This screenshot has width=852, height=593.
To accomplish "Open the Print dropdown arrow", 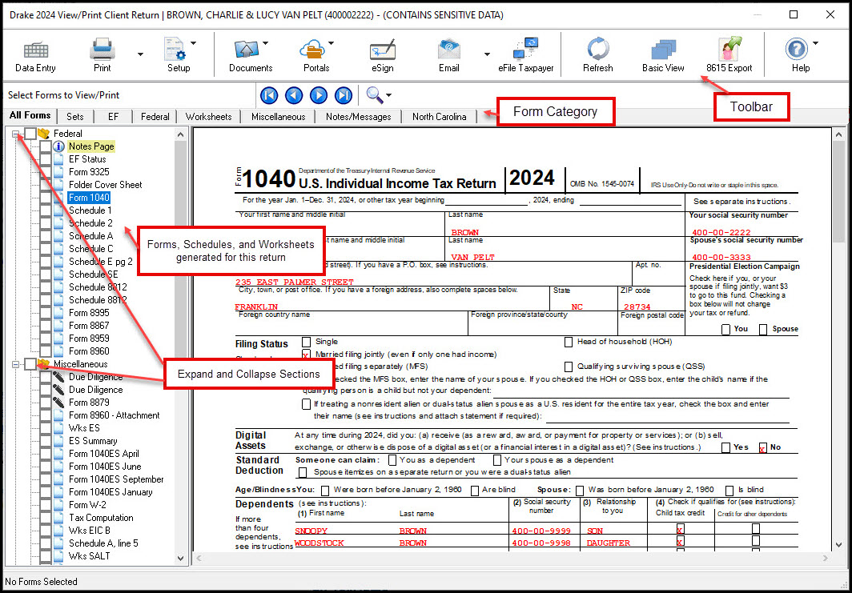I will point(140,54).
